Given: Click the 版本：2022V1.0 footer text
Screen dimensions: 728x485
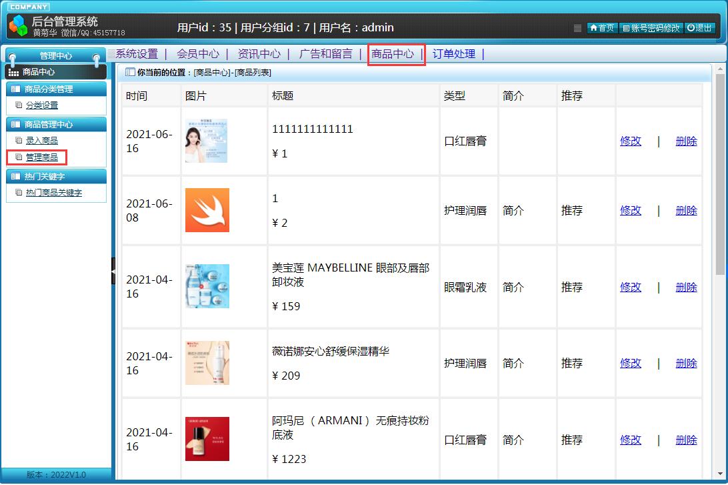Looking at the screenshot, I should (x=56, y=475).
